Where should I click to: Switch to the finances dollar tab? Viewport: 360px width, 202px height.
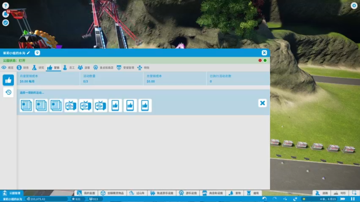tap(23, 68)
